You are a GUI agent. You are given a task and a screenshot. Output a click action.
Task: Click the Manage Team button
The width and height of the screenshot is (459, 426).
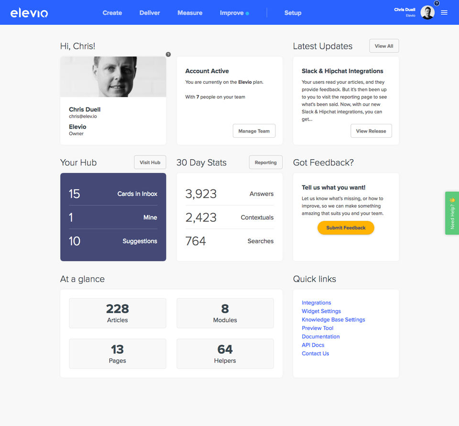coord(254,131)
